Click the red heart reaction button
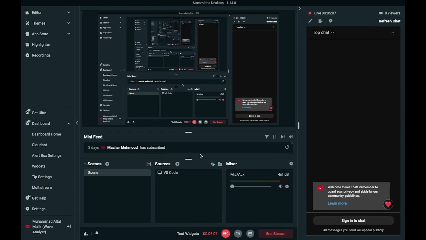The image size is (426, 240). point(388,204)
